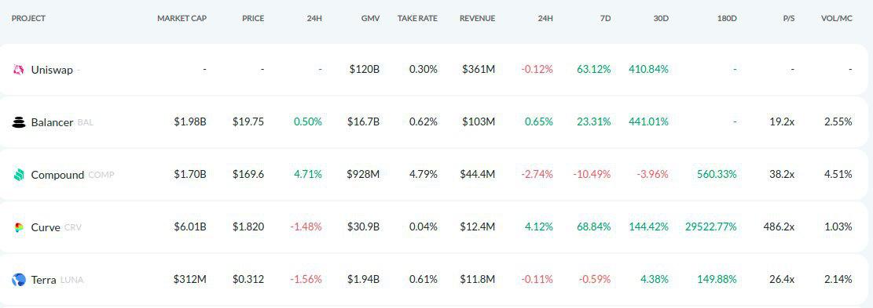This screenshot has width=873, height=308.
Task: Click the Compound green logo icon
Action: point(19,175)
